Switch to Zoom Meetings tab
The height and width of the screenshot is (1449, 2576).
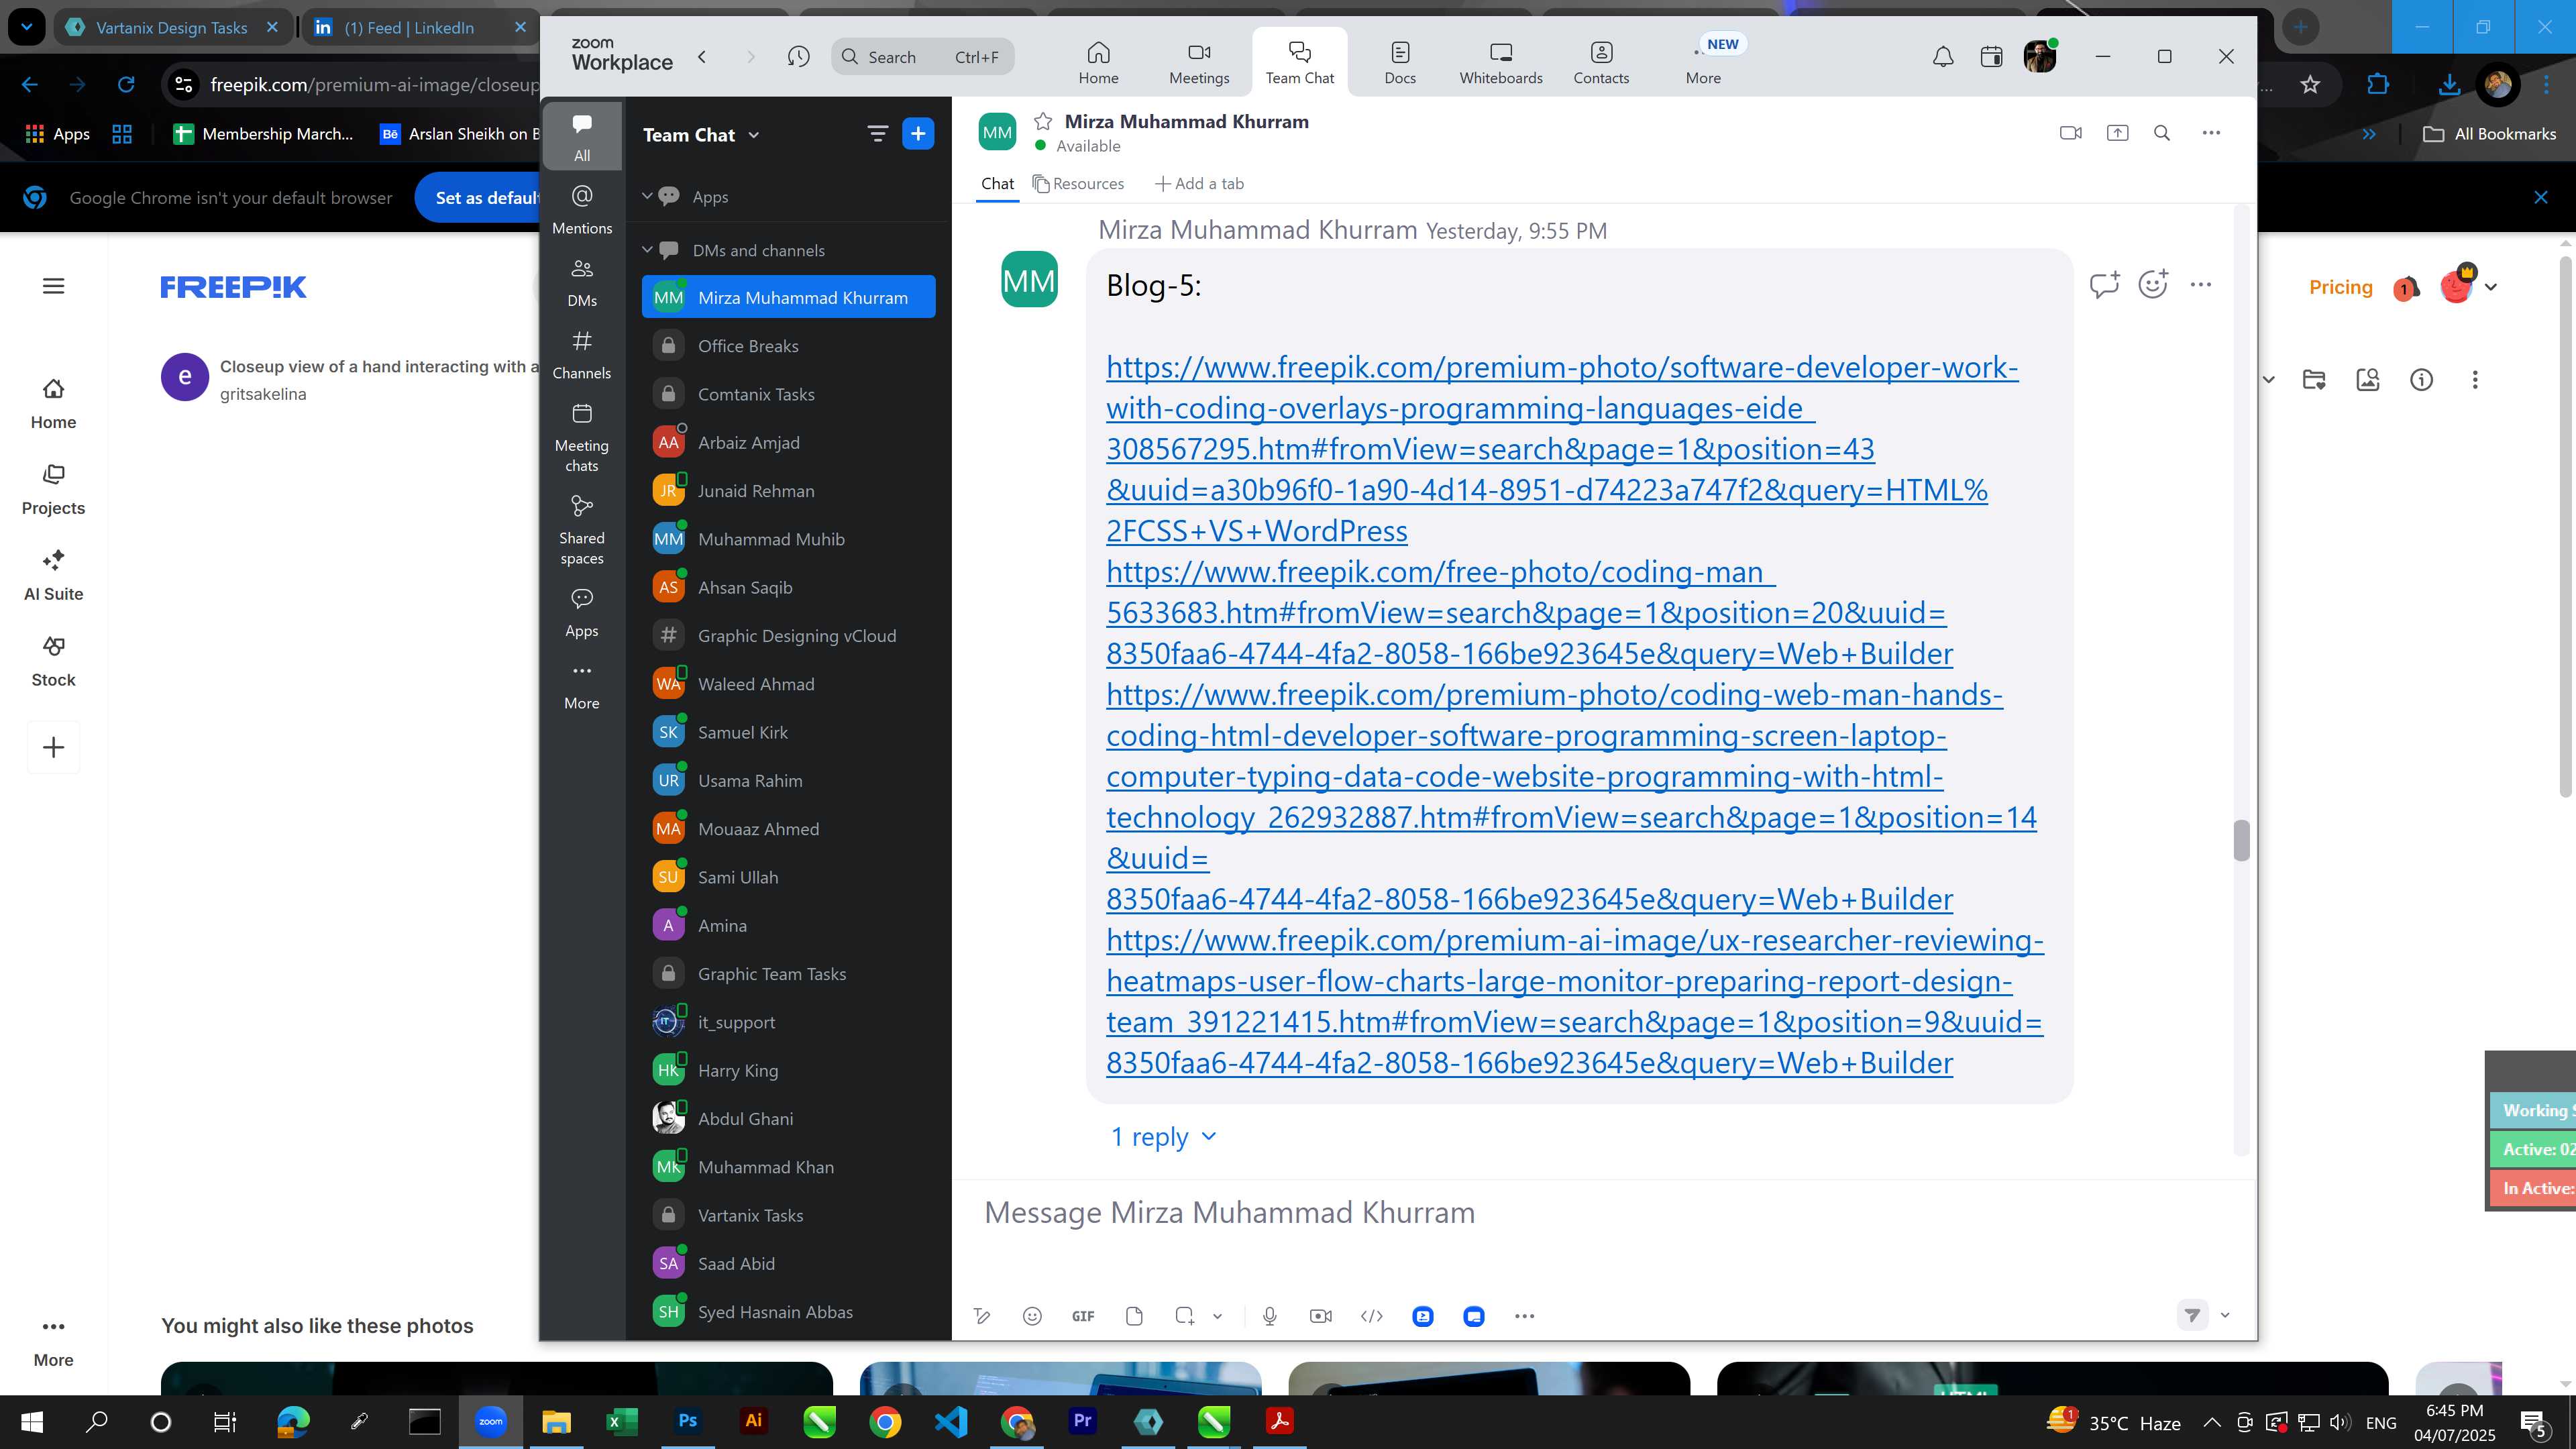(x=1199, y=62)
